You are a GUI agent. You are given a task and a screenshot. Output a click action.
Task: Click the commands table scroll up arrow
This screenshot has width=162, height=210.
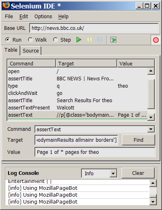tap(151, 71)
